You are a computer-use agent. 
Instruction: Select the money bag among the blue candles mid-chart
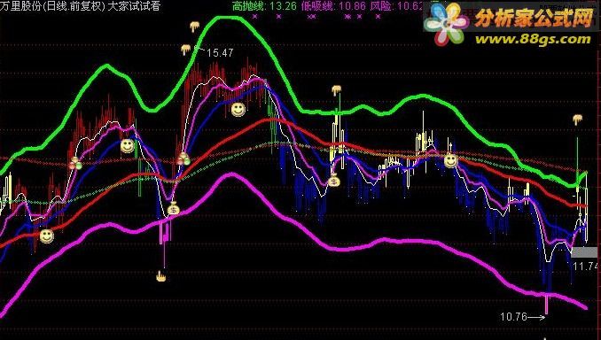(334, 180)
